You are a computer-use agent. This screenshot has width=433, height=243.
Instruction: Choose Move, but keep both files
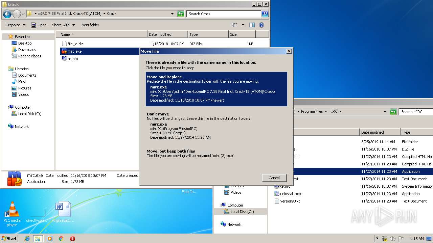click(216, 153)
